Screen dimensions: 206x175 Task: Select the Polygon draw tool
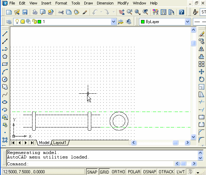(x=5, y=56)
